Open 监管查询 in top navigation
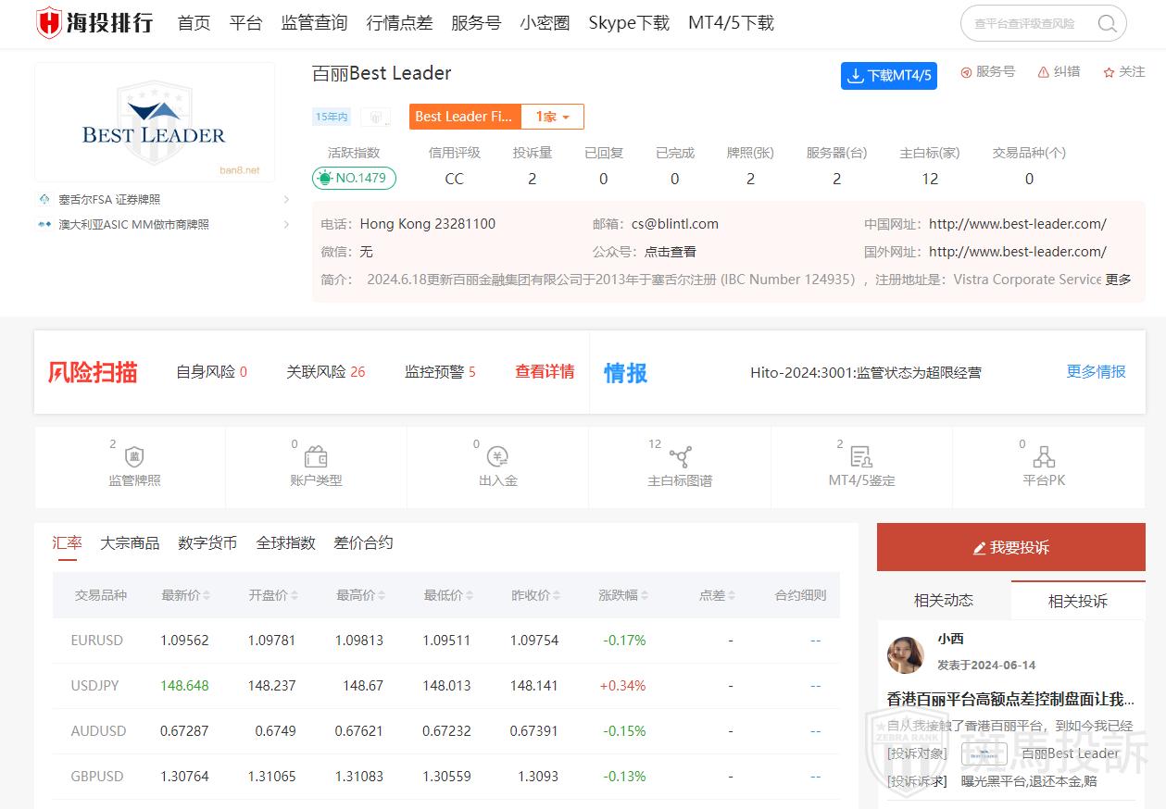 click(x=314, y=23)
